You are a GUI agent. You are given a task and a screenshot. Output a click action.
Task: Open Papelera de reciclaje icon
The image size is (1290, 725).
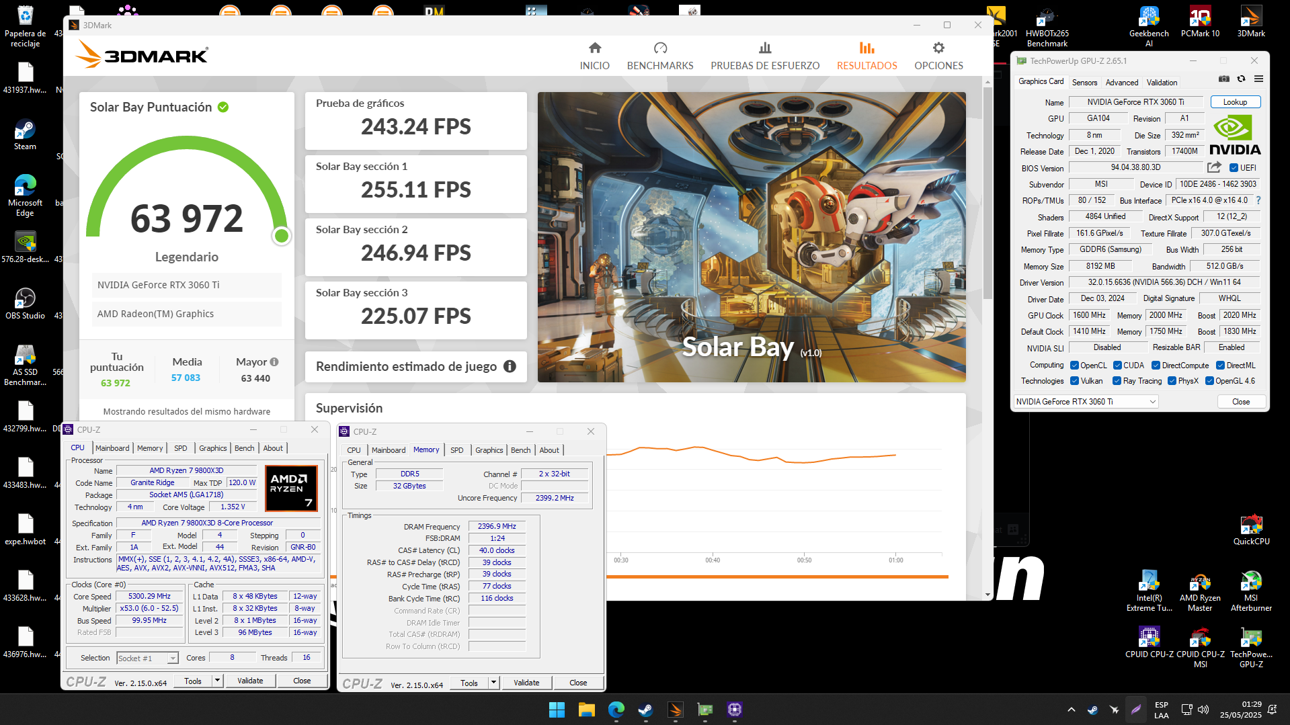[x=25, y=27]
